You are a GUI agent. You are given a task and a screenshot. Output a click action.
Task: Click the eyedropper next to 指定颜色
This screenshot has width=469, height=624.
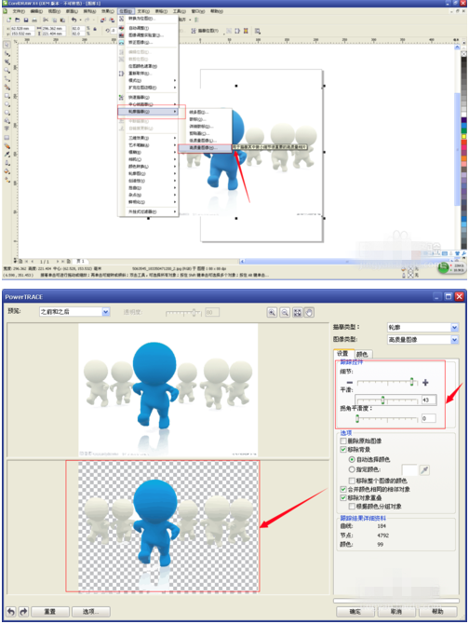pyautogui.click(x=424, y=470)
